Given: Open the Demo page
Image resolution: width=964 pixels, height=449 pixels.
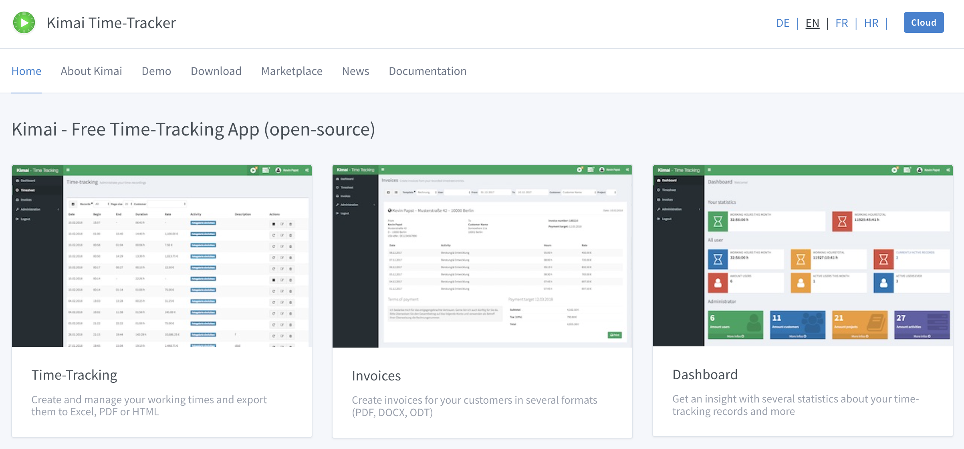Looking at the screenshot, I should point(156,71).
